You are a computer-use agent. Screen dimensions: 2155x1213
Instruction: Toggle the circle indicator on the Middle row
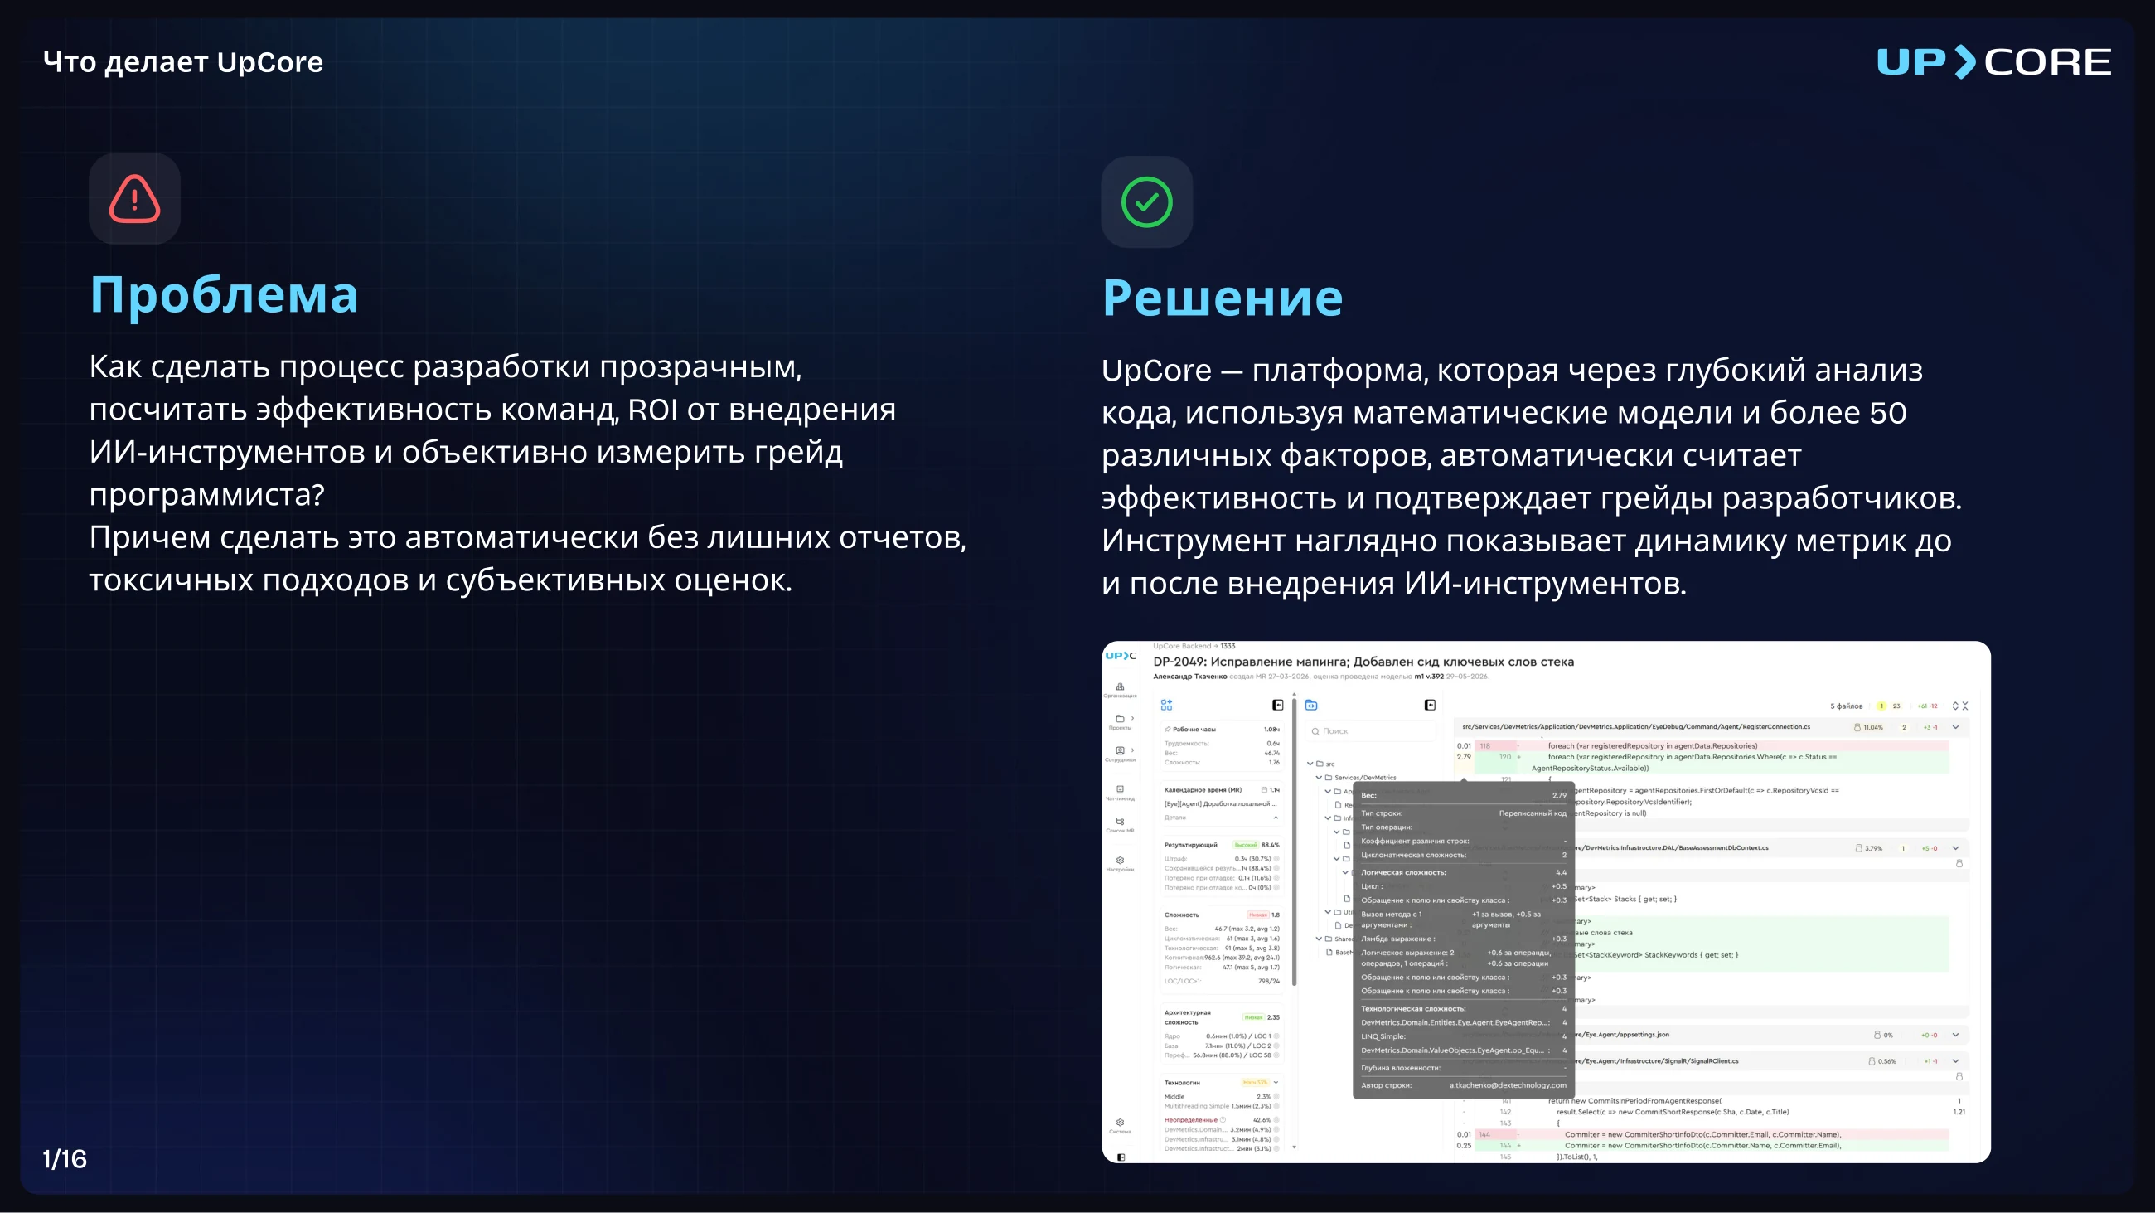tap(1276, 1096)
